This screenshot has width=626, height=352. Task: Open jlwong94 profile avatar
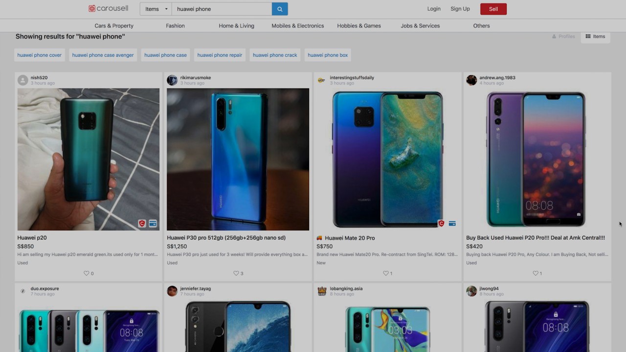pos(471,291)
